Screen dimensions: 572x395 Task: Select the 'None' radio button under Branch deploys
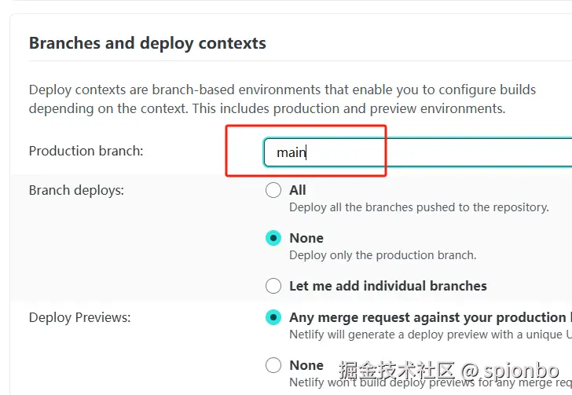(273, 238)
